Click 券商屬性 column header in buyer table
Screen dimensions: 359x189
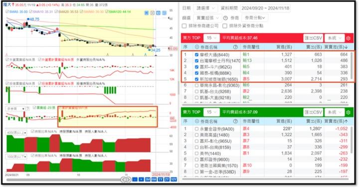pos(251,47)
